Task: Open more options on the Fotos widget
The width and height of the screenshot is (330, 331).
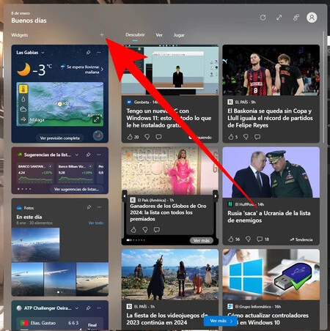Action: coord(99,207)
